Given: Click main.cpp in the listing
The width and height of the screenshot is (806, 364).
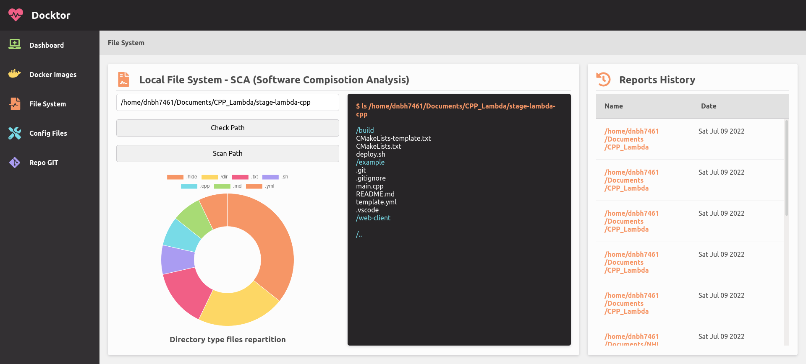Looking at the screenshot, I should (369, 186).
